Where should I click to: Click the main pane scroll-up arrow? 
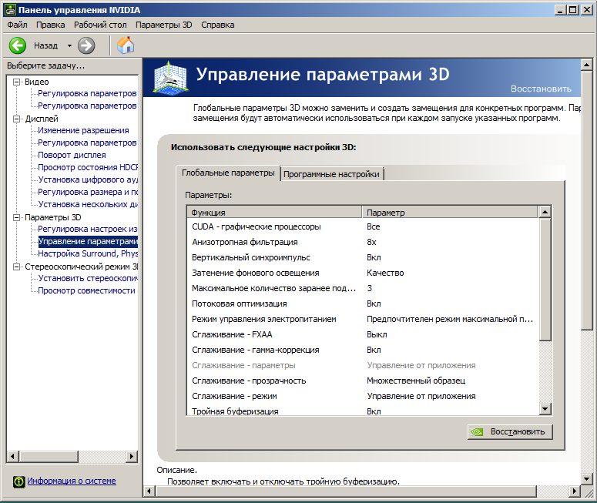[x=587, y=65]
